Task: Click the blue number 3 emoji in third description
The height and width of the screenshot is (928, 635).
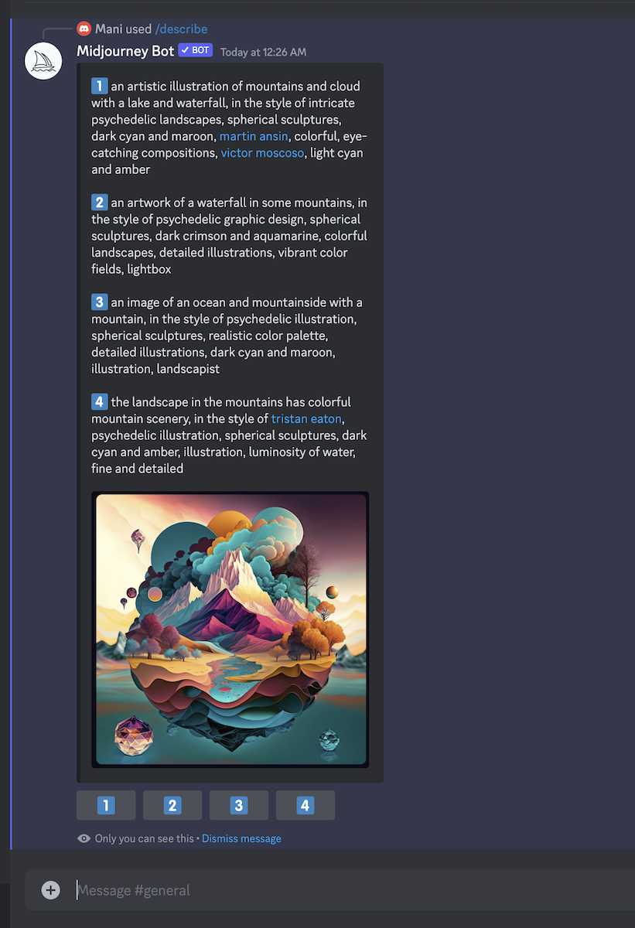Action: point(99,302)
